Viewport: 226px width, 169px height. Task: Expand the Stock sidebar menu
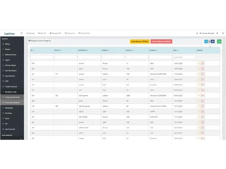click(12, 119)
